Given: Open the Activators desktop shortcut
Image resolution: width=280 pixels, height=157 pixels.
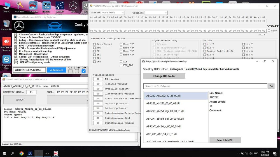Looking at the screenshot, I should coord(20,7).
